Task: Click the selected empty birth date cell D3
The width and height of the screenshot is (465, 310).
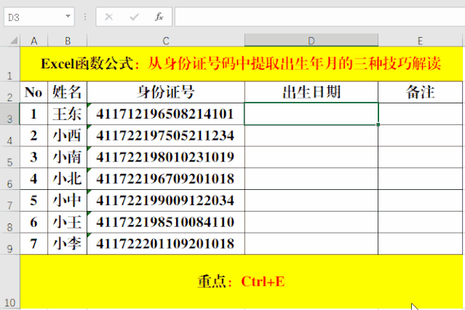Action: (x=311, y=114)
